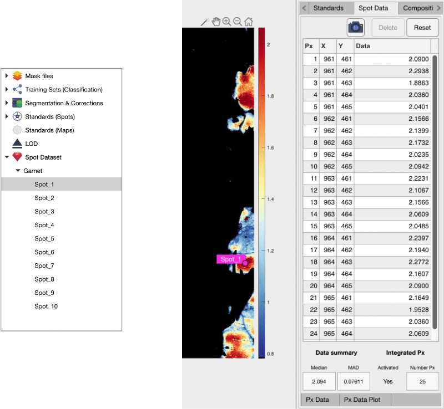Select the zoom out tool
Viewport: 444px width, 409px height.
tap(238, 22)
